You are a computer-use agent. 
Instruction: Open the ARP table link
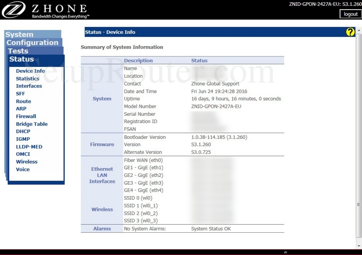click(21, 109)
